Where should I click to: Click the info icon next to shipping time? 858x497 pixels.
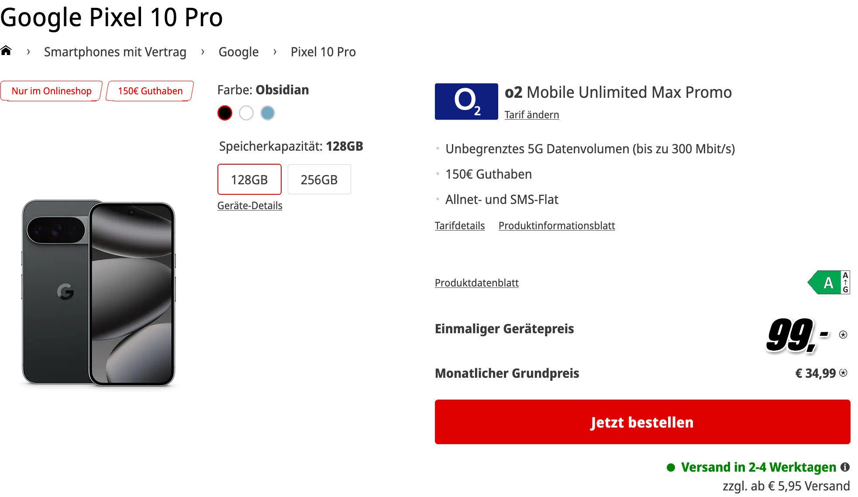(845, 467)
